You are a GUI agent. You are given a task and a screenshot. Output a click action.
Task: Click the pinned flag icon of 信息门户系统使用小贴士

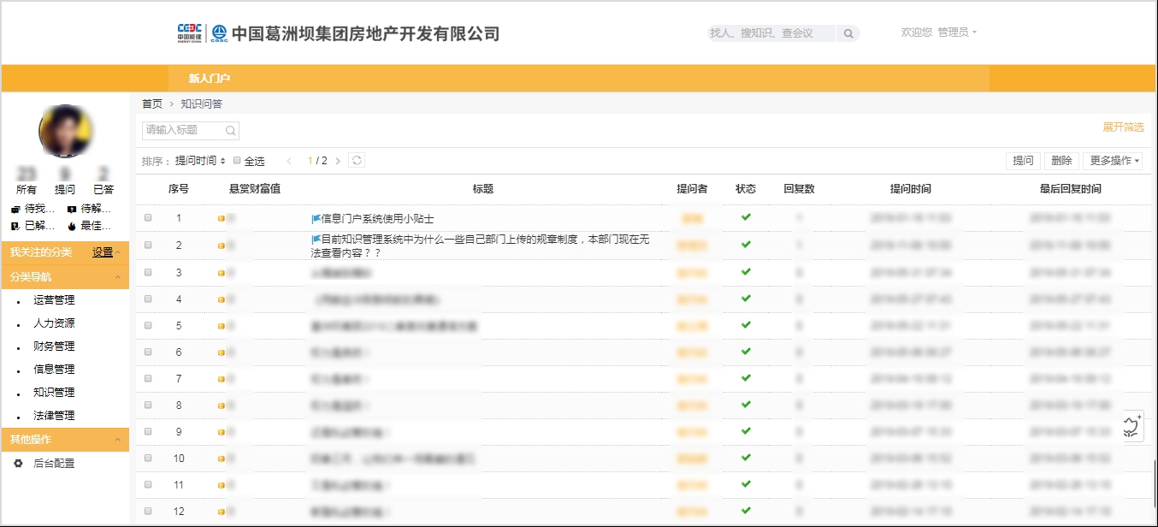pyautogui.click(x=316, y=219)
